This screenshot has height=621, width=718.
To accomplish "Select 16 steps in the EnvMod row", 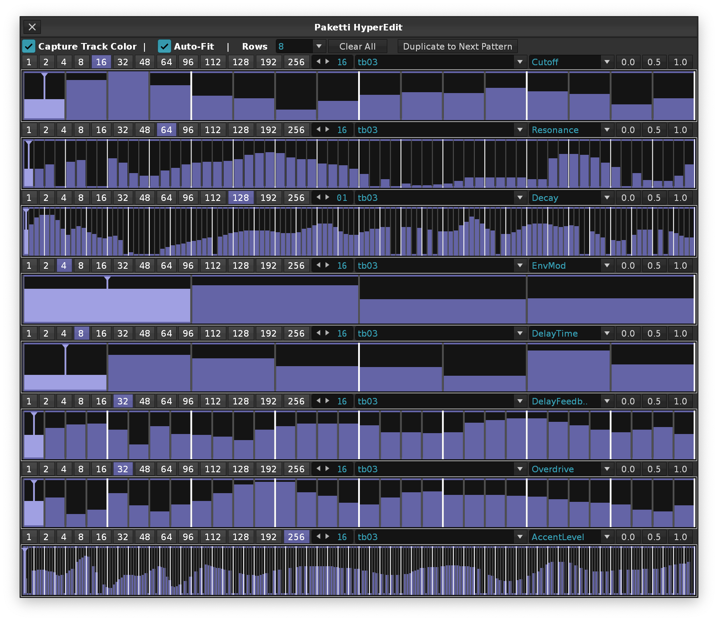I will coord(101,265).
